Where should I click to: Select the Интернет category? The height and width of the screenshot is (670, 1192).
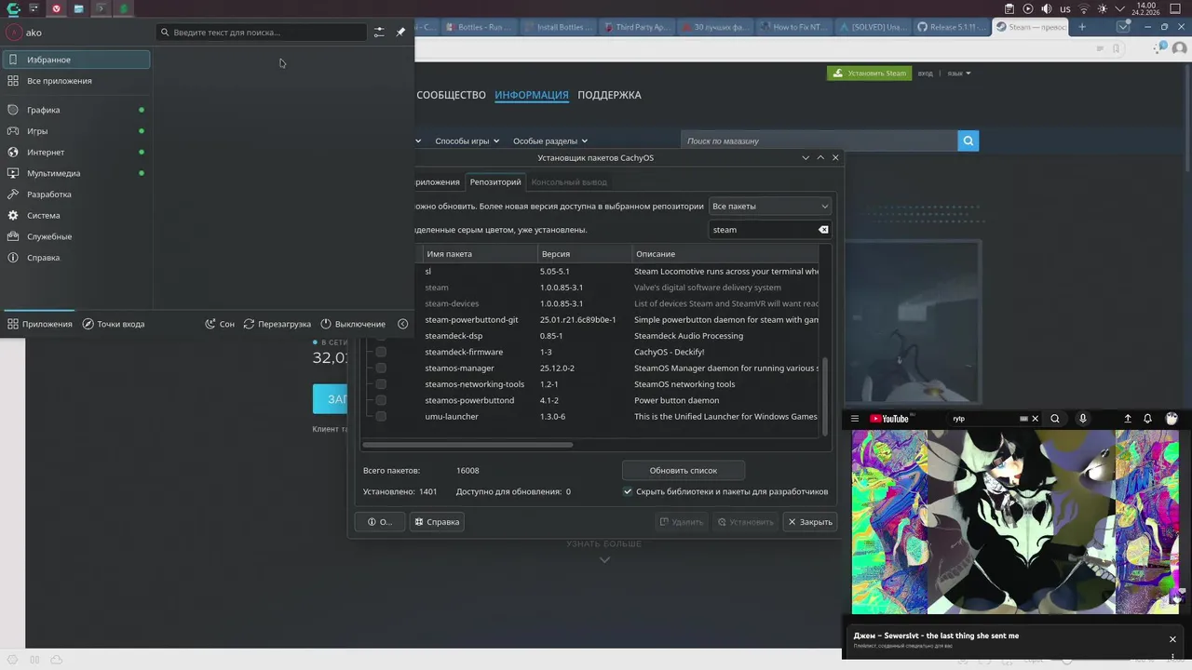76,152
